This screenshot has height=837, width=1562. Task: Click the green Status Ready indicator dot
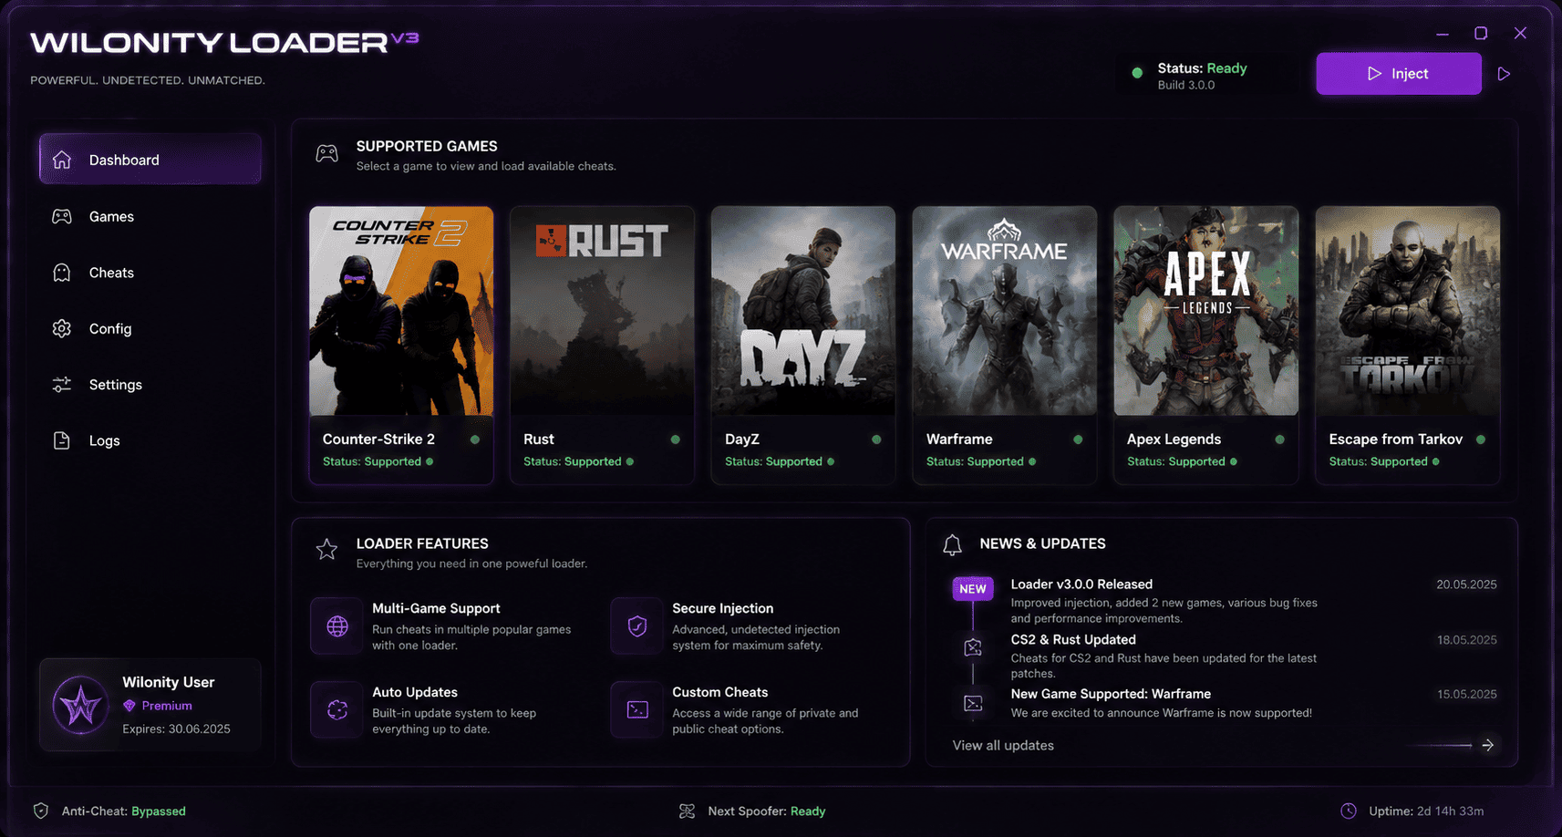pos(1137,73)
